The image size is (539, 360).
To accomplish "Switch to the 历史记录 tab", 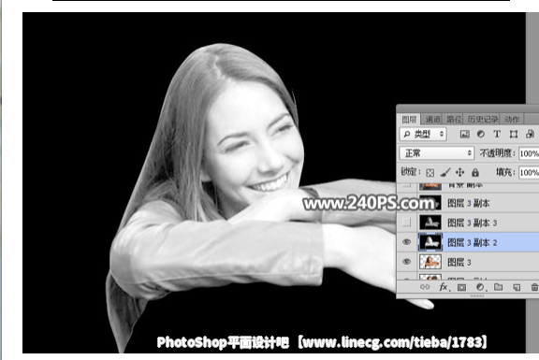I will [483, 119].
